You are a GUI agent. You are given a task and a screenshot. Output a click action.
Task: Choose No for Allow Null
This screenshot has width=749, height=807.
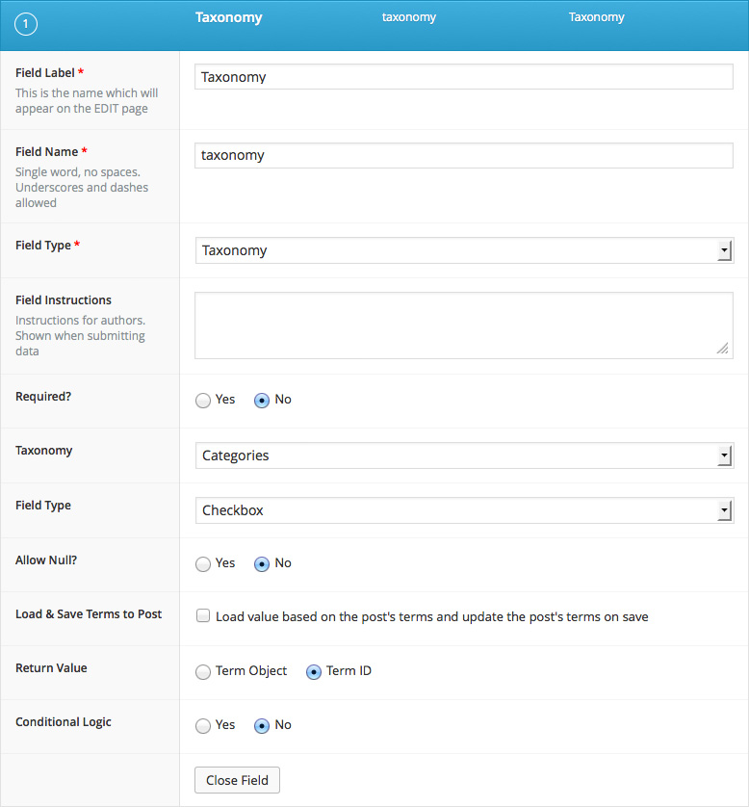click(x=262, y=563)
